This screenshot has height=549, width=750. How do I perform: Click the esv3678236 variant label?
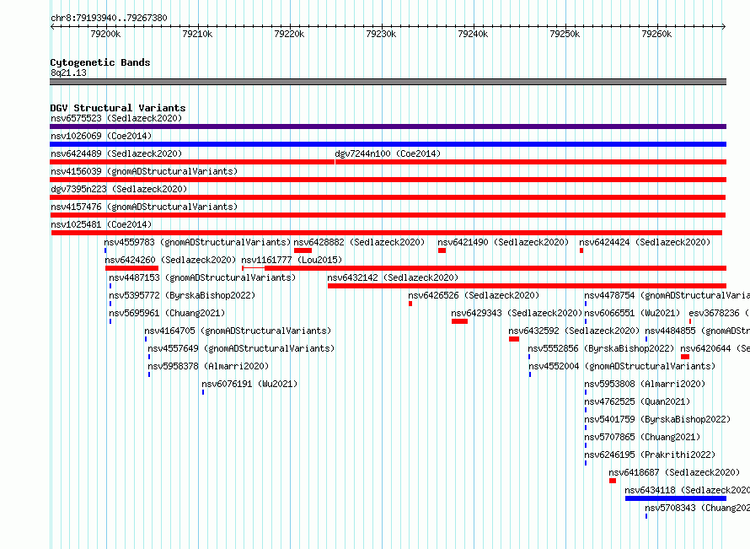coord(719,313)
